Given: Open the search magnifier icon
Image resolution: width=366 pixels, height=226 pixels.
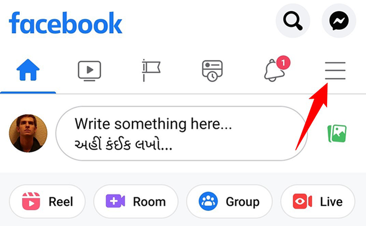Looking at the screenshot, I should (293, 21).
